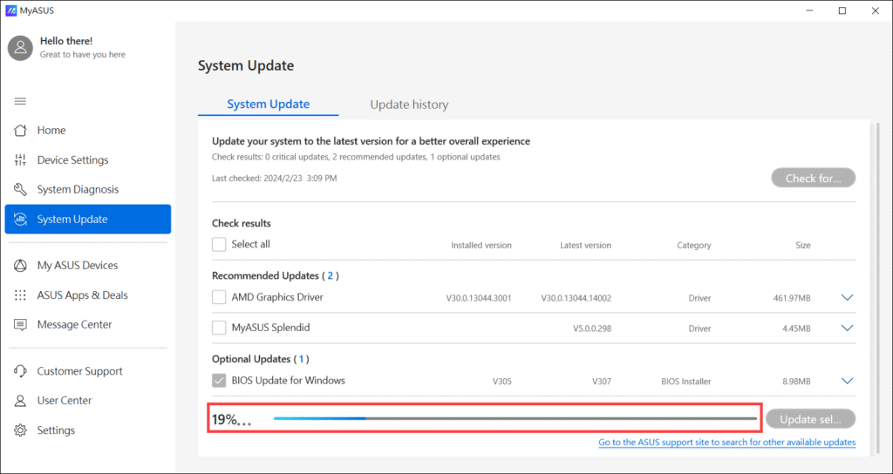Click the update download progress bar
This screenshot has width=893, height=474.
515,419
